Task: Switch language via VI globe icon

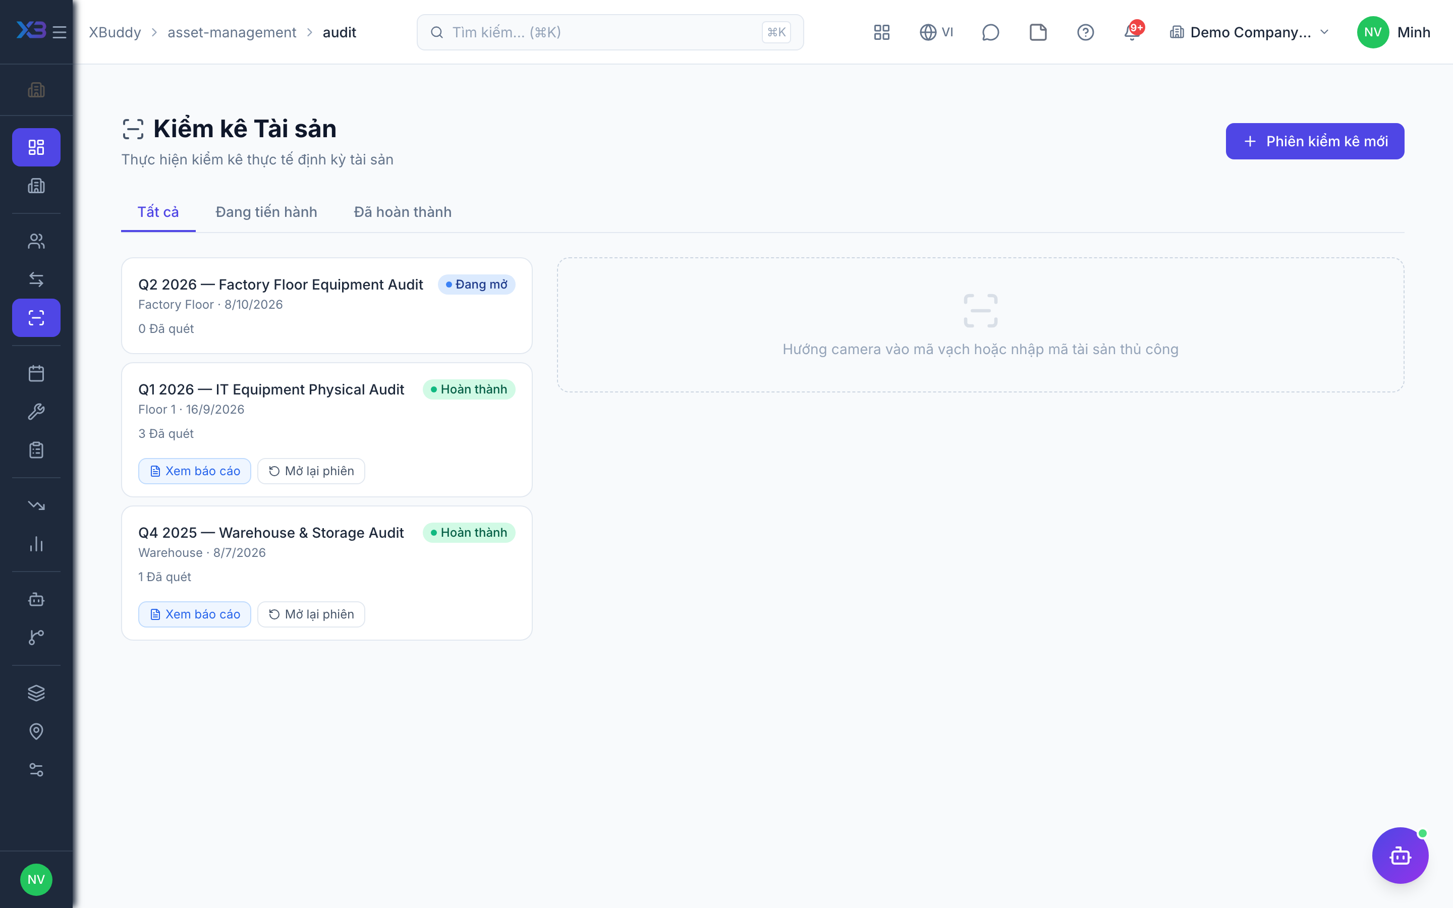Action: 936,32
